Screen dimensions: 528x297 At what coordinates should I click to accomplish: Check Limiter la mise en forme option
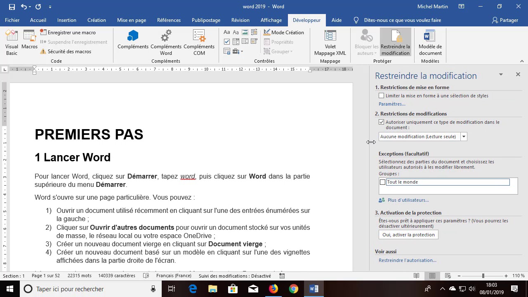coord(382,96)
